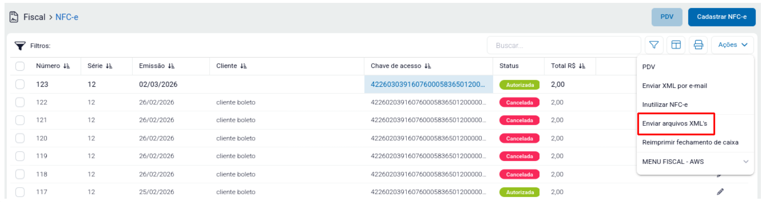Sort by Total R$ sort icon
Image resolution: width=765 pixels, height=202 pixels.
pos(582,66)
